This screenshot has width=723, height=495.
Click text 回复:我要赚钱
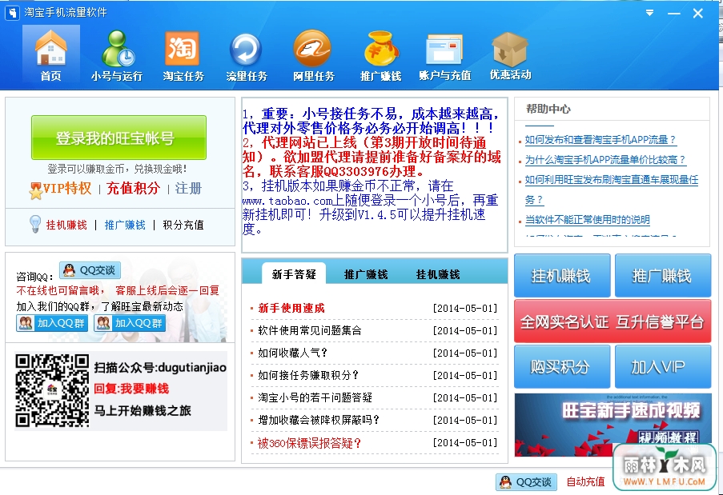click(x=131, y=389)
